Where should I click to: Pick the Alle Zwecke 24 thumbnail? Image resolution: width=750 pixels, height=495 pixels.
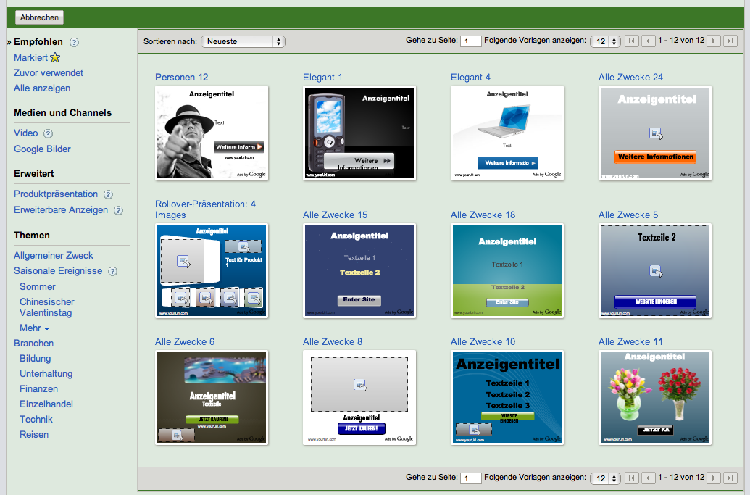[x=655, y=133]
